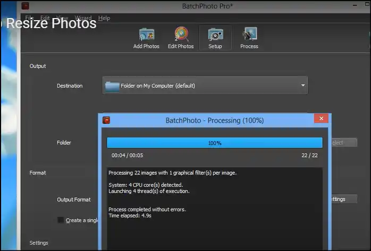This screenshot has width=371, height=251.
Task: Go to the Process step
Action: coord(249,38)
